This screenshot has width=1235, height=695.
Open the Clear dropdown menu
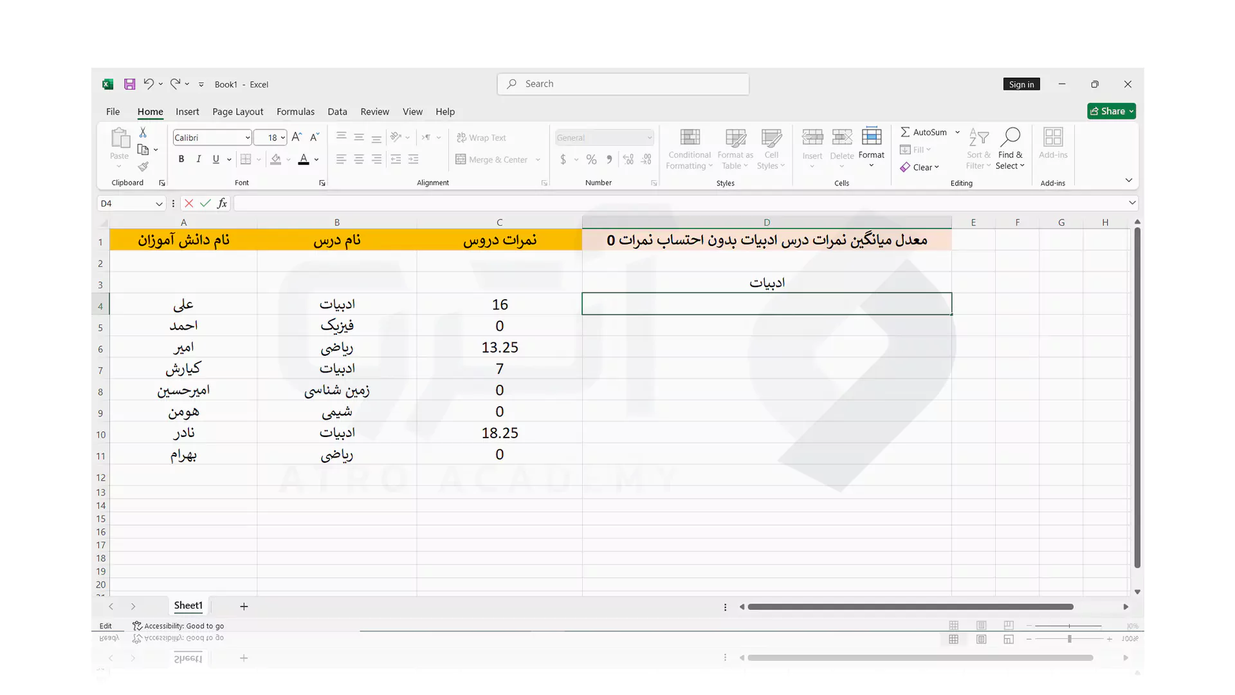click(x=920, y=167)
